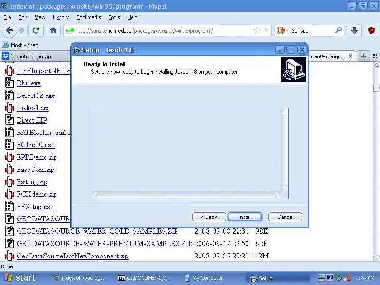Screen dimensions: 380x285
Task: Open the Downloads arrow button
Action: coord(354,30)
